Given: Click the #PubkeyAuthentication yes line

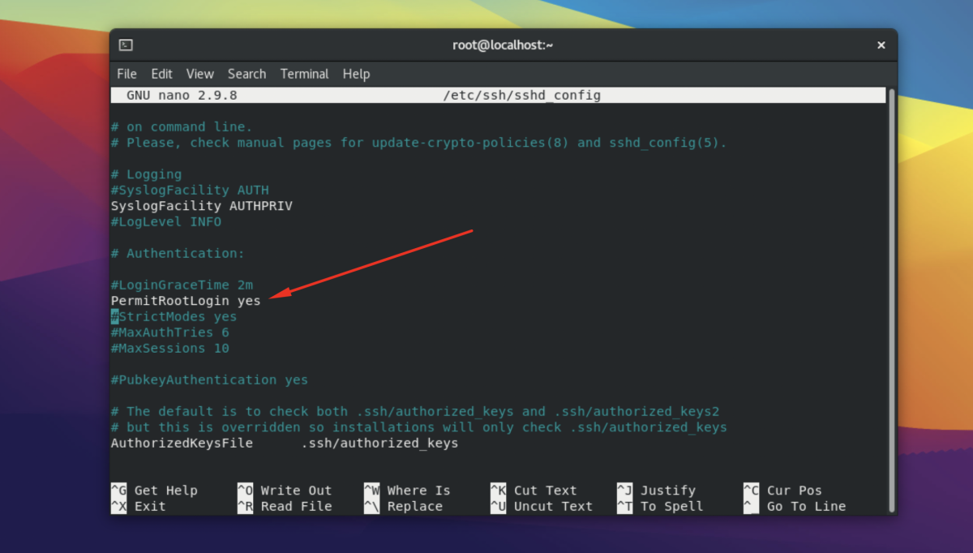Looking at the screenshot, I should click(x=209, y=380).
